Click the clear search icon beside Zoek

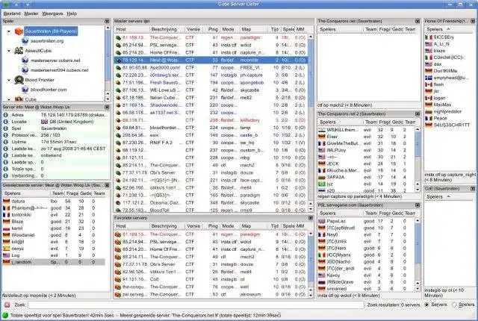(7, 305)
